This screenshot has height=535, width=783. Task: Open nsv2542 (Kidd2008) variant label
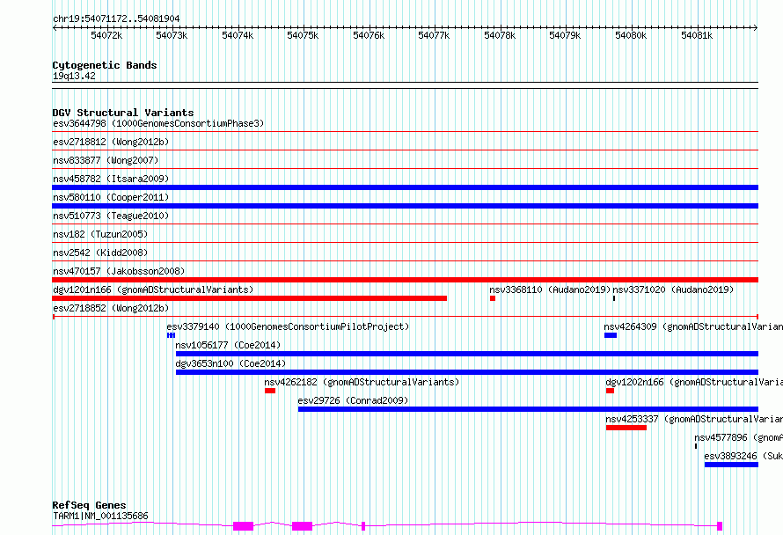click(100, 253)
